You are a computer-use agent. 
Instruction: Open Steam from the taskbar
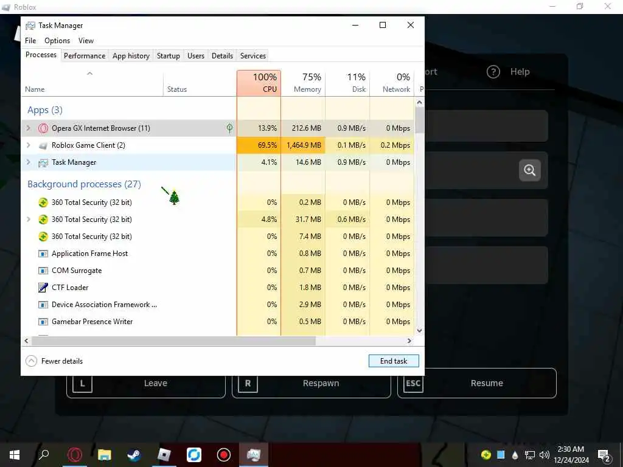click(134, 455)
